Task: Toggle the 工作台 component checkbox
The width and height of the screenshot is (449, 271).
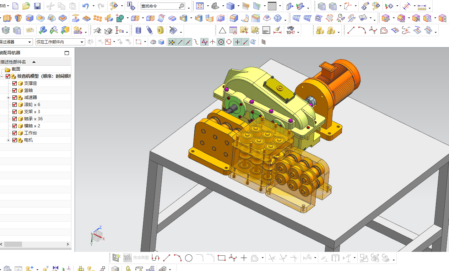Action: [15, 133]
